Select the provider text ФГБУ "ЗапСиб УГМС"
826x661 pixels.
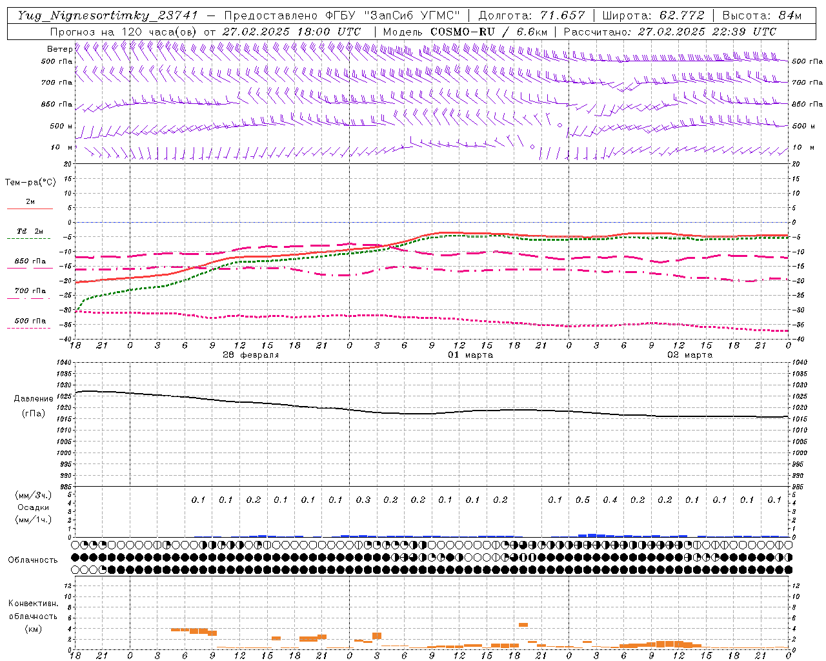point(392,15)
